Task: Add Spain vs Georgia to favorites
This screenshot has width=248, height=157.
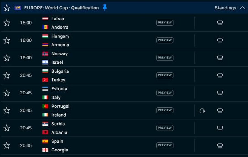Action: [7, 145]
